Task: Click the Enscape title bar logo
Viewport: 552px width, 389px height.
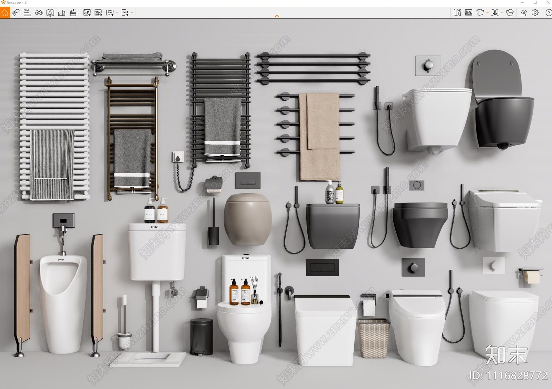Action: pyautogui.click(x=3, y=2)
